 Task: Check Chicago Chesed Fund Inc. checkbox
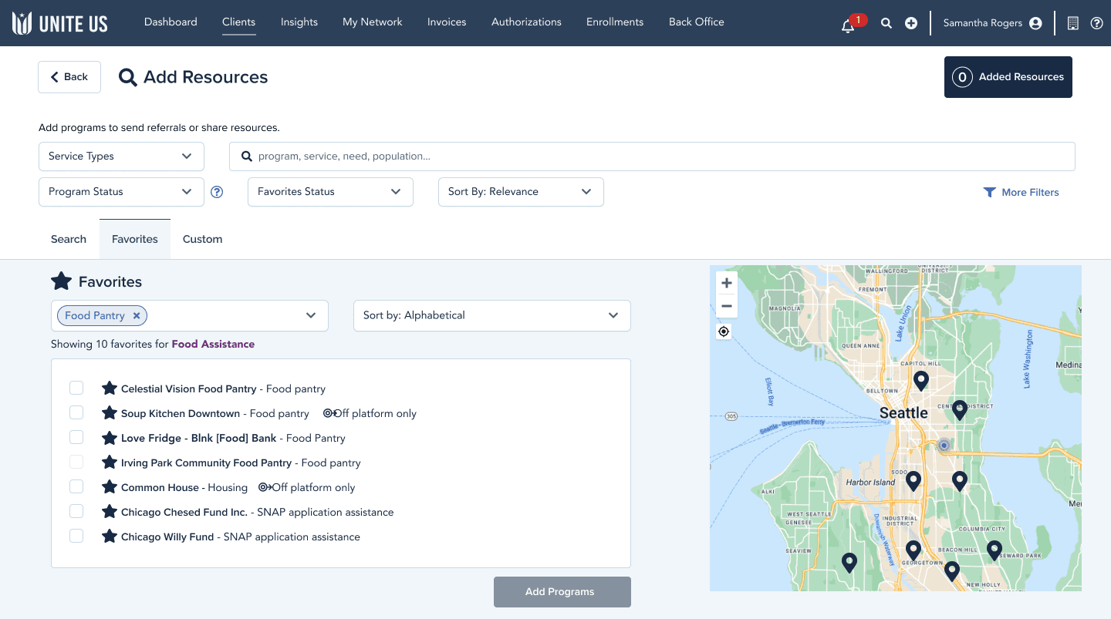click(76, 511)
